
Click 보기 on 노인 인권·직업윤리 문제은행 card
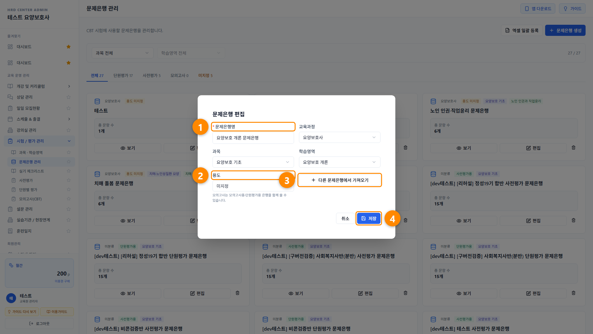pyautogui.click(x=464, y=148)
